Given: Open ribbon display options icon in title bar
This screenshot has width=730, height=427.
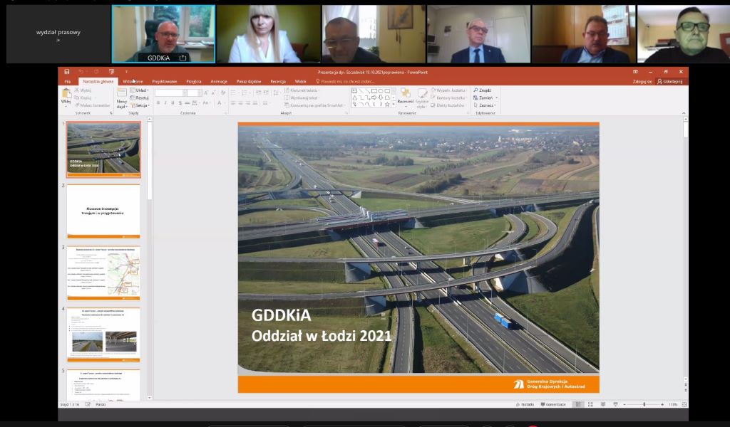Looking at the screenshot, I should click(x=635, y=72).
